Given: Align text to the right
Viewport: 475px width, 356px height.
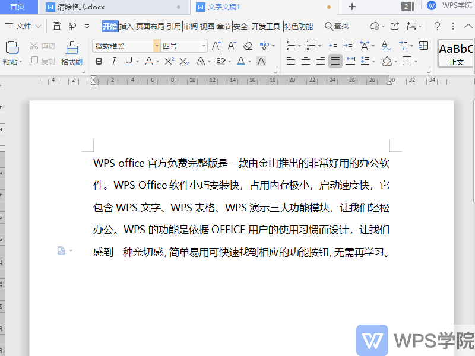Looking at the screenshot, I should point(321,62).
